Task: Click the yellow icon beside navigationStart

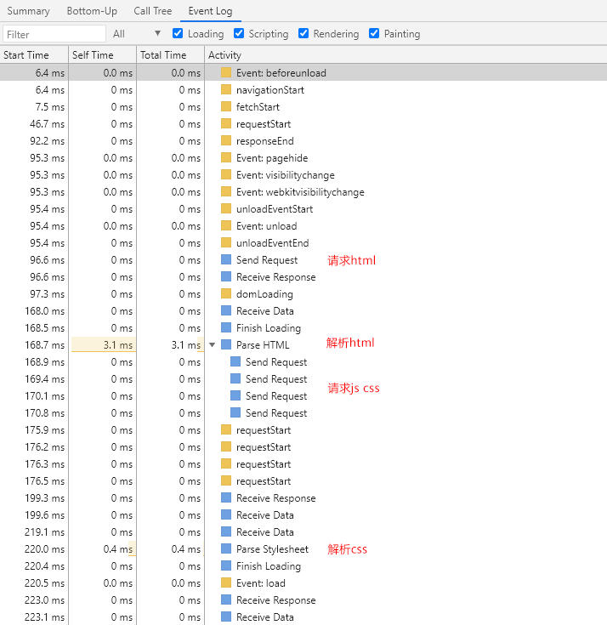Action: click(x=226, y=89)
